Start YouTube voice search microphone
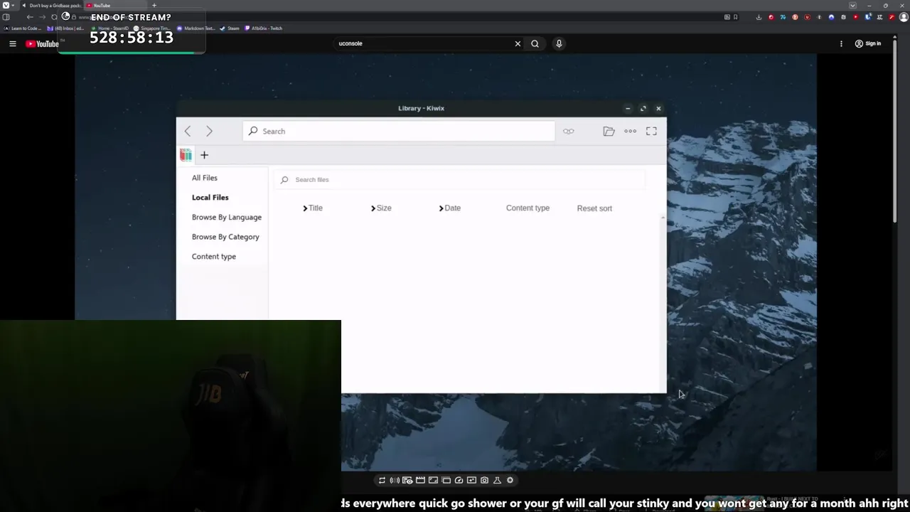The image size is (910, 512). point(559,43)
